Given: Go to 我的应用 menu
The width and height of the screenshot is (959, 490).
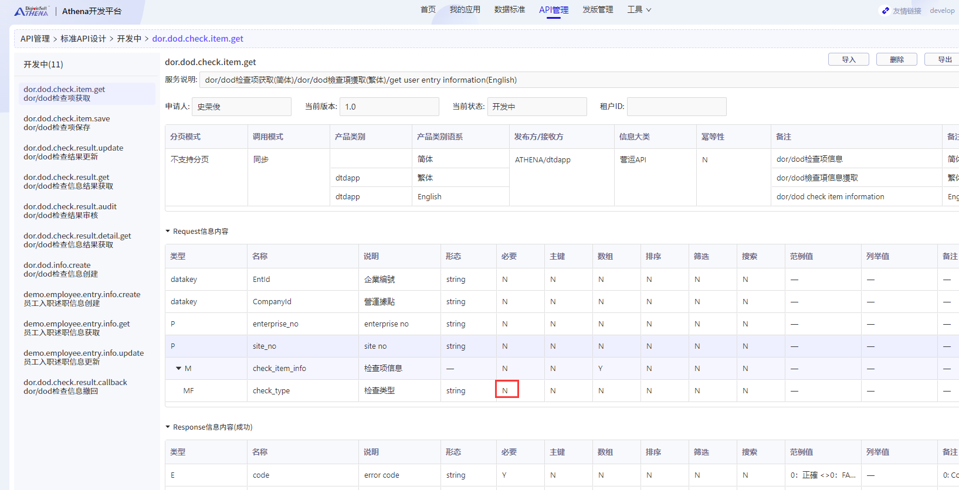Looking at the screenshot, I should (x=465, y=10).
